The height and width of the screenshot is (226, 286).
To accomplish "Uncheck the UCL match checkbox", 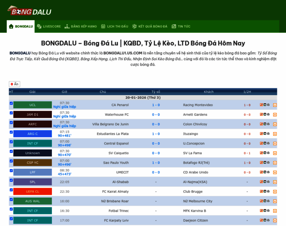I will point(11,103).
